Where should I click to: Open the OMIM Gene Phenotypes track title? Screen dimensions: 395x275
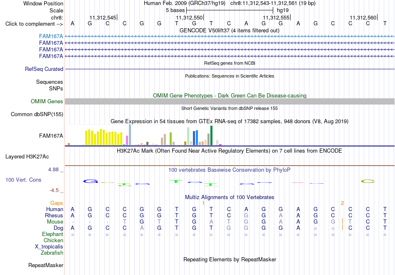click(230, 95)
